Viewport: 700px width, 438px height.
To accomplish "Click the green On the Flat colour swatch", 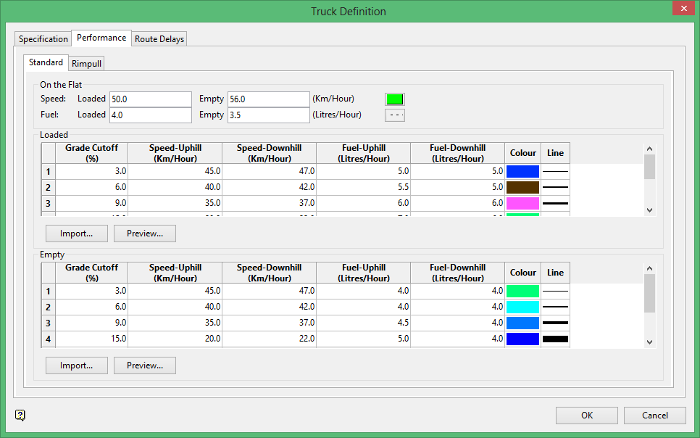I will (x=394, y=99).
